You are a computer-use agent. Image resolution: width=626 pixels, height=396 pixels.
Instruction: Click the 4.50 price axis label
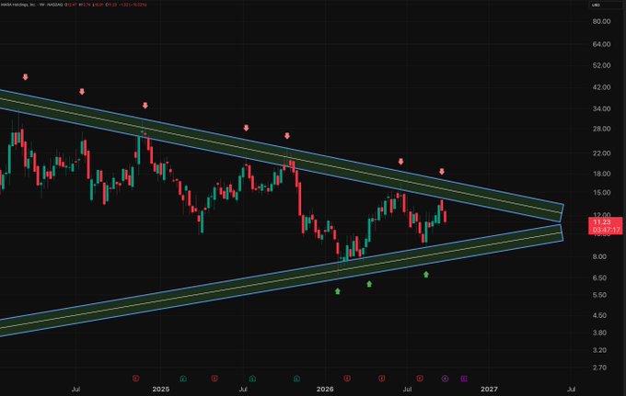pos(599,315)
